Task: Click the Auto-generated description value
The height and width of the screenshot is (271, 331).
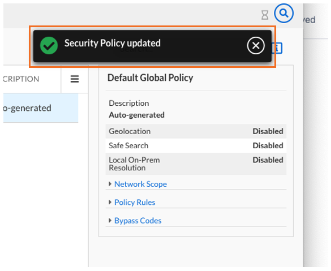Action: click(x=136, y=115)
